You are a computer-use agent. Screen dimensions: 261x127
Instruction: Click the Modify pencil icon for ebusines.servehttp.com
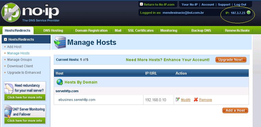[178, 100]
